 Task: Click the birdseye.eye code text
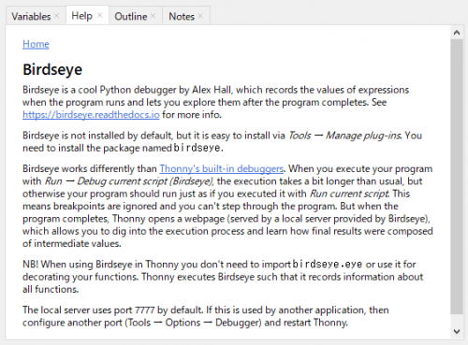tap(327, 264)
